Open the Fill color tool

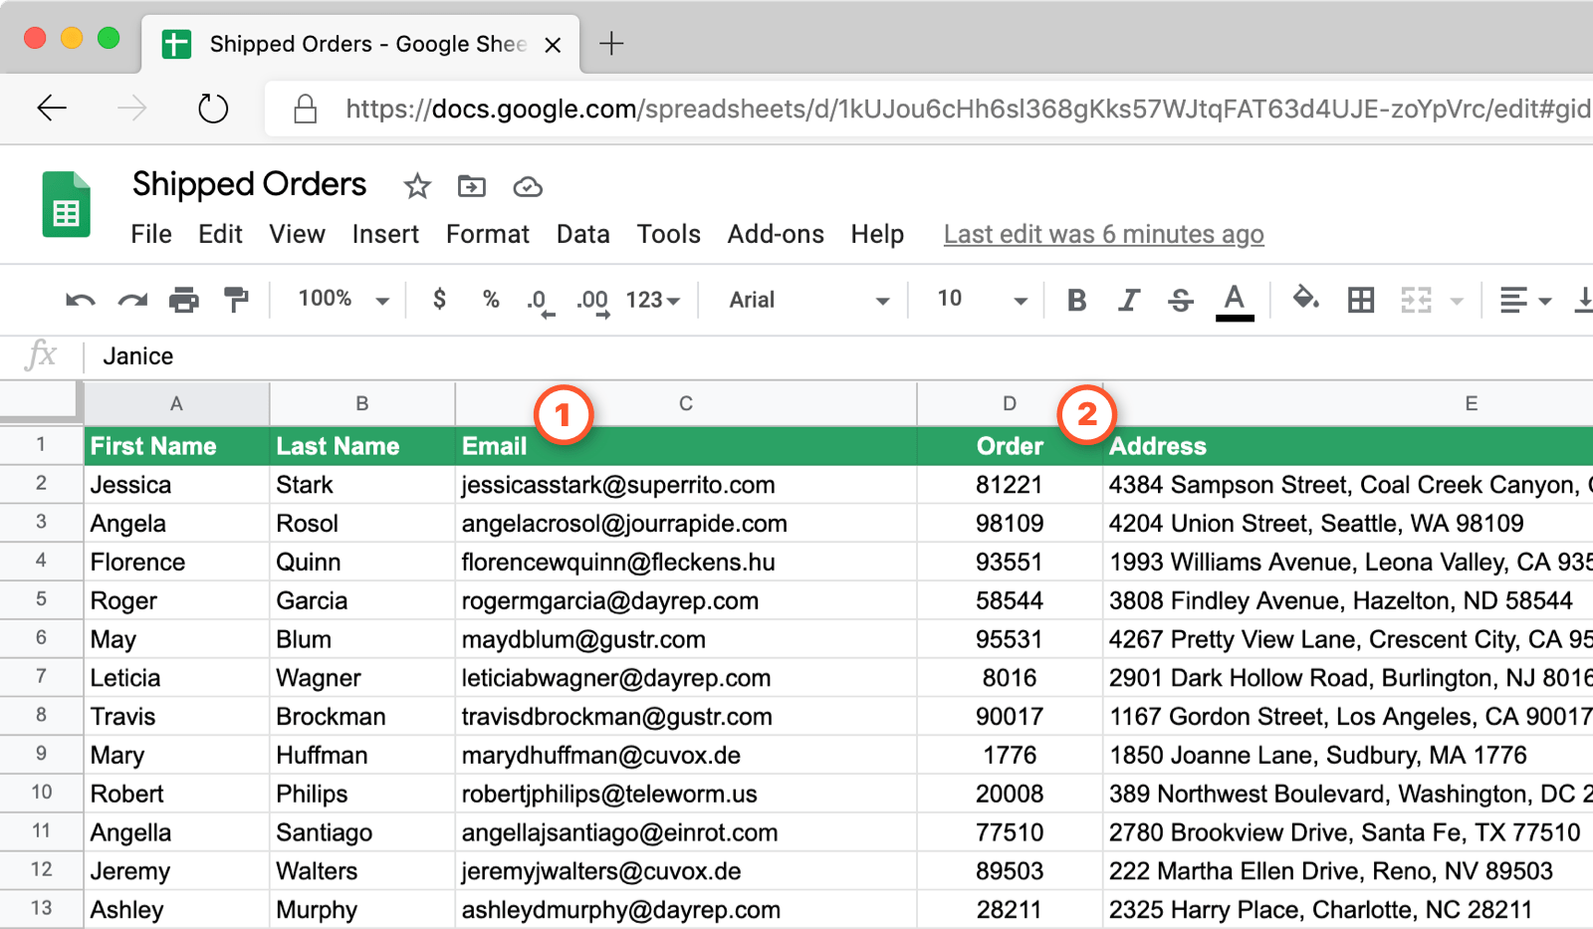1306,299
